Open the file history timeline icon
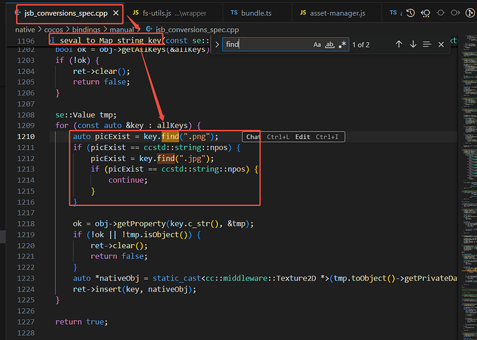The width and height of the screenshot is (477, 340). [x=411, y=13]
